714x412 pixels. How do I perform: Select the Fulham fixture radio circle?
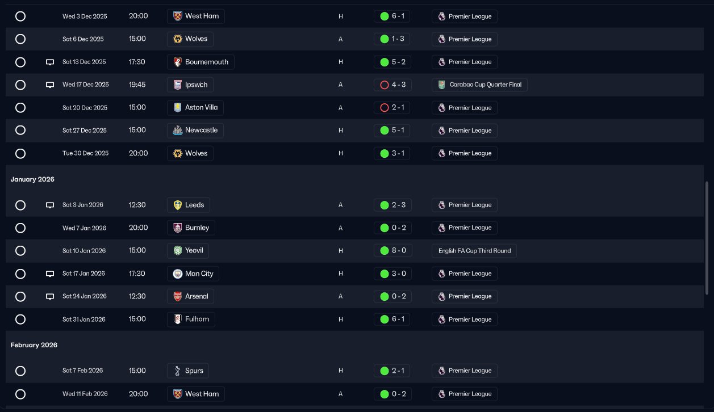pyautogui.click(x=20, y=319)
